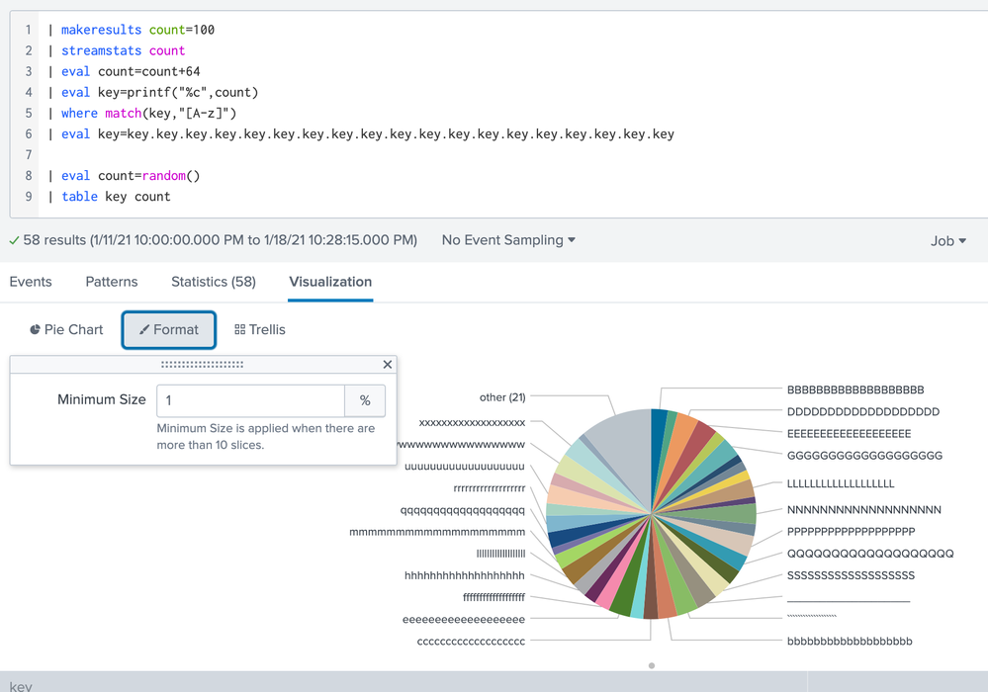988x692 pixels.
Task: Open the No Event Sampling dropdown
Action: click(508, 240)
